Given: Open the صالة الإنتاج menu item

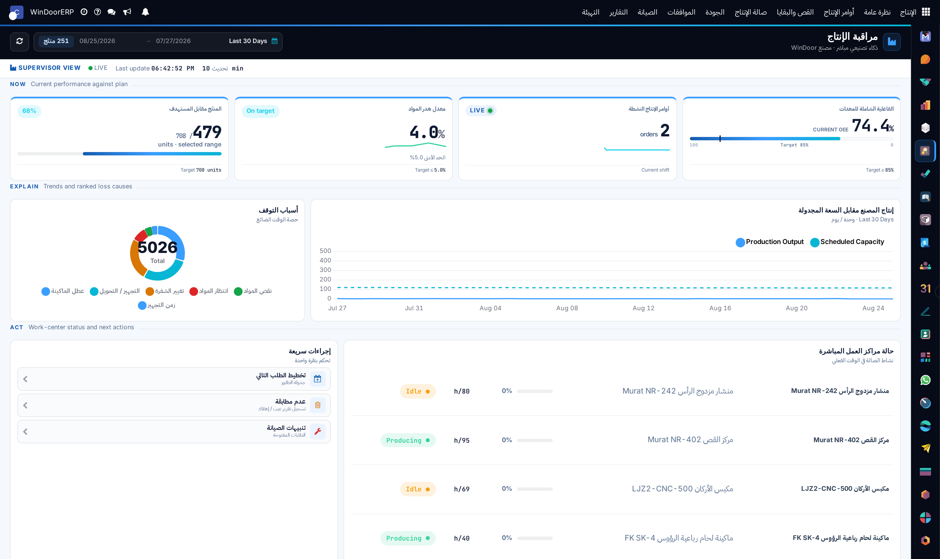Looking at the screenshot, I should pyautogui.click(x=750, y=12).
